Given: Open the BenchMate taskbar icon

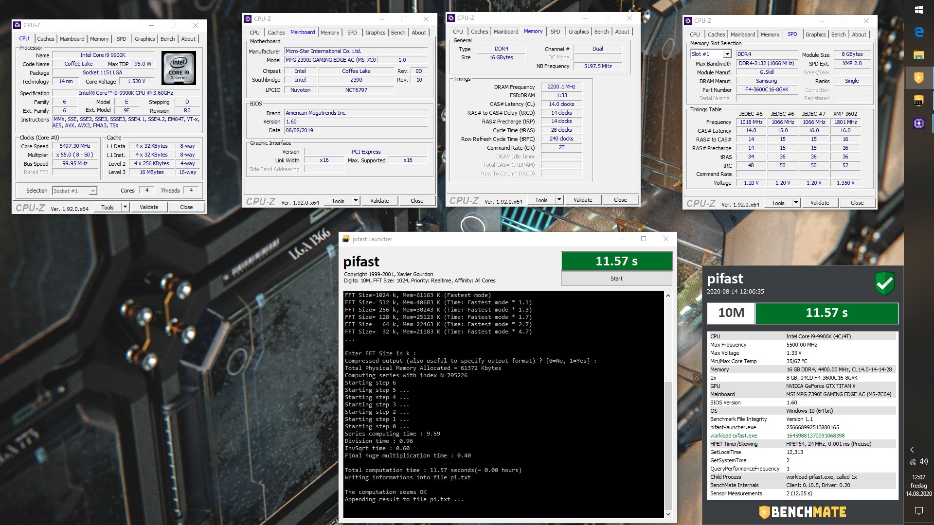Looking at the screenshot, I should tap(919, 78).
